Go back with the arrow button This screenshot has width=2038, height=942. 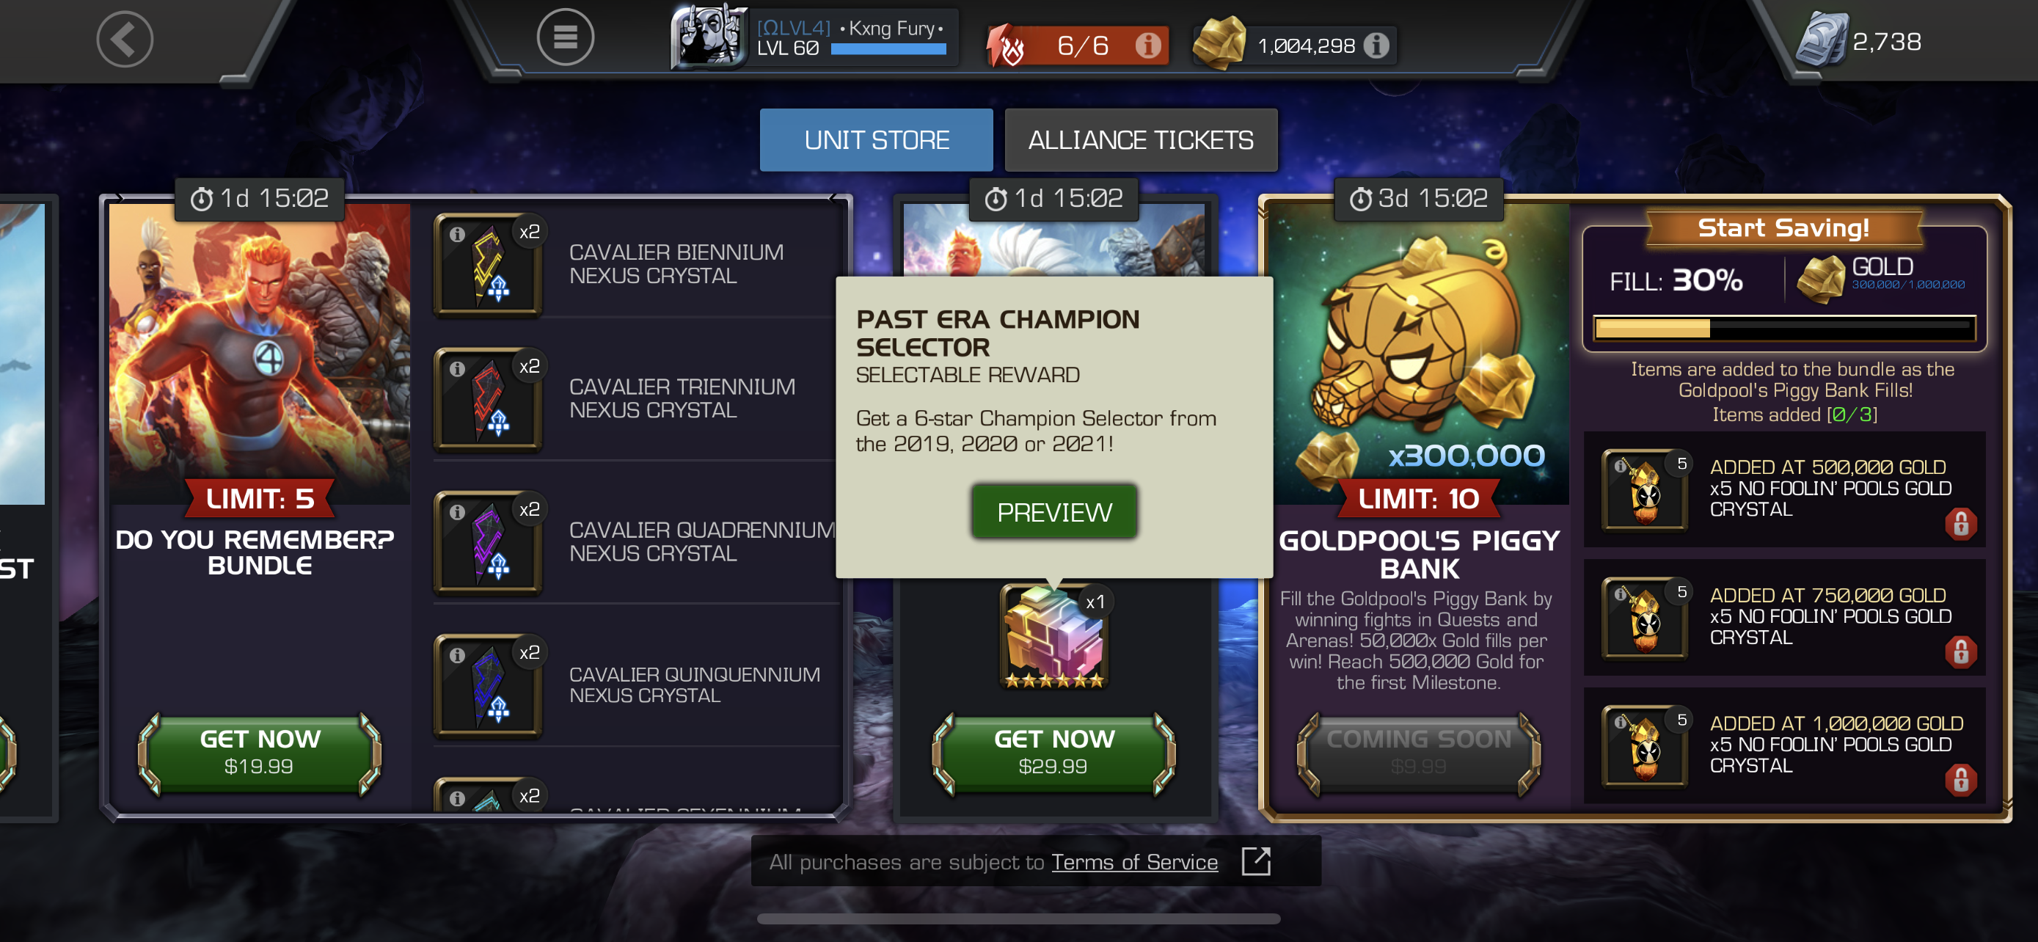pos(124,39)
